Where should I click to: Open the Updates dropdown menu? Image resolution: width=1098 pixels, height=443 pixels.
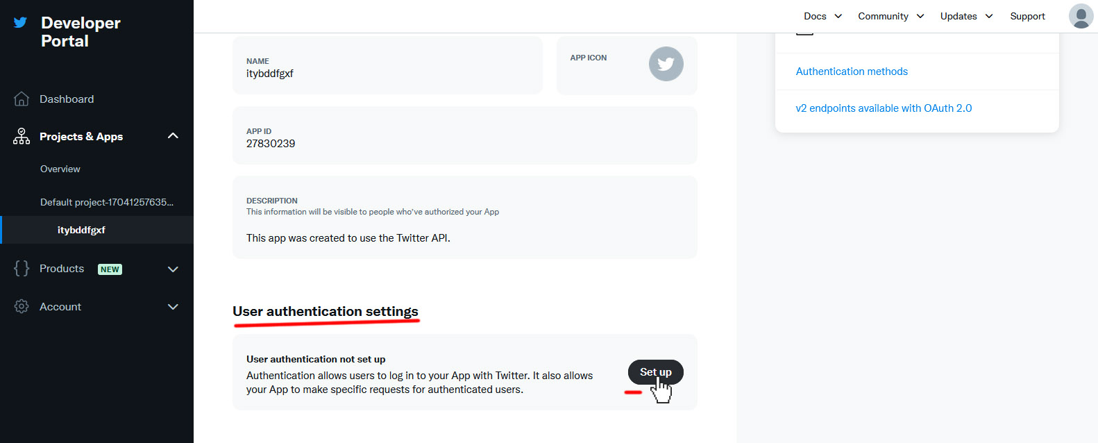[966, 16]
